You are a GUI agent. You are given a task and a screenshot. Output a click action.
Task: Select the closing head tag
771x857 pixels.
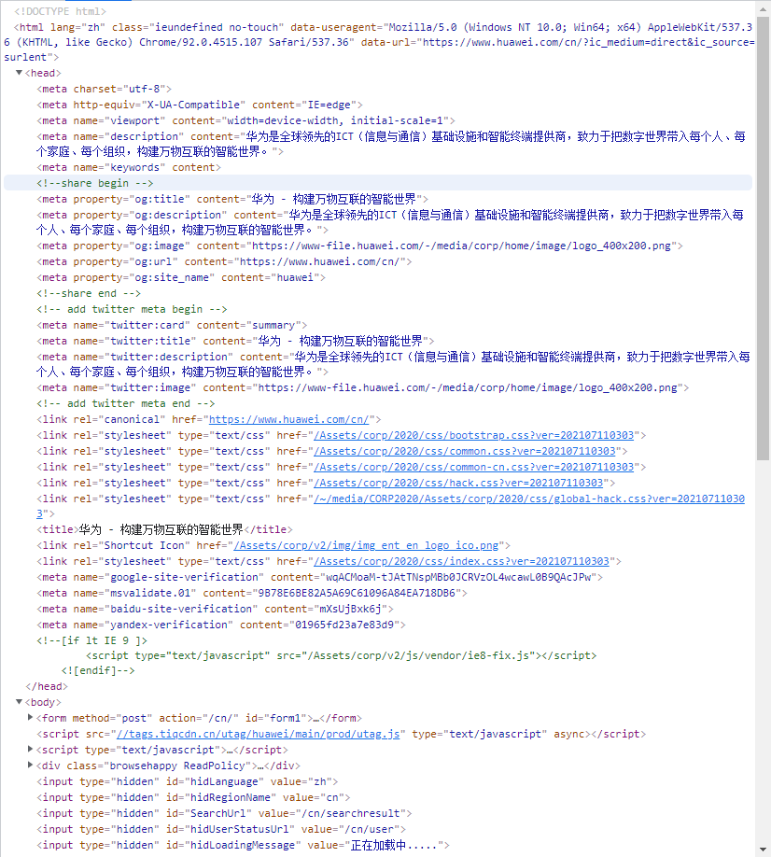47,686
